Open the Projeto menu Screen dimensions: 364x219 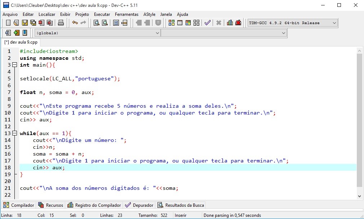(82, 14)
